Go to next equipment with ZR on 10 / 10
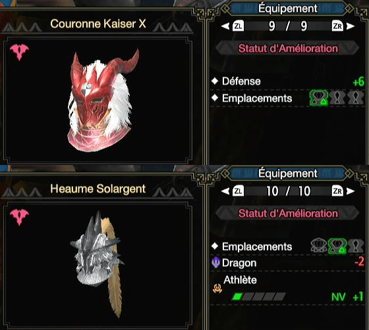This screenshot has height=330, width=369. [343, 191]
